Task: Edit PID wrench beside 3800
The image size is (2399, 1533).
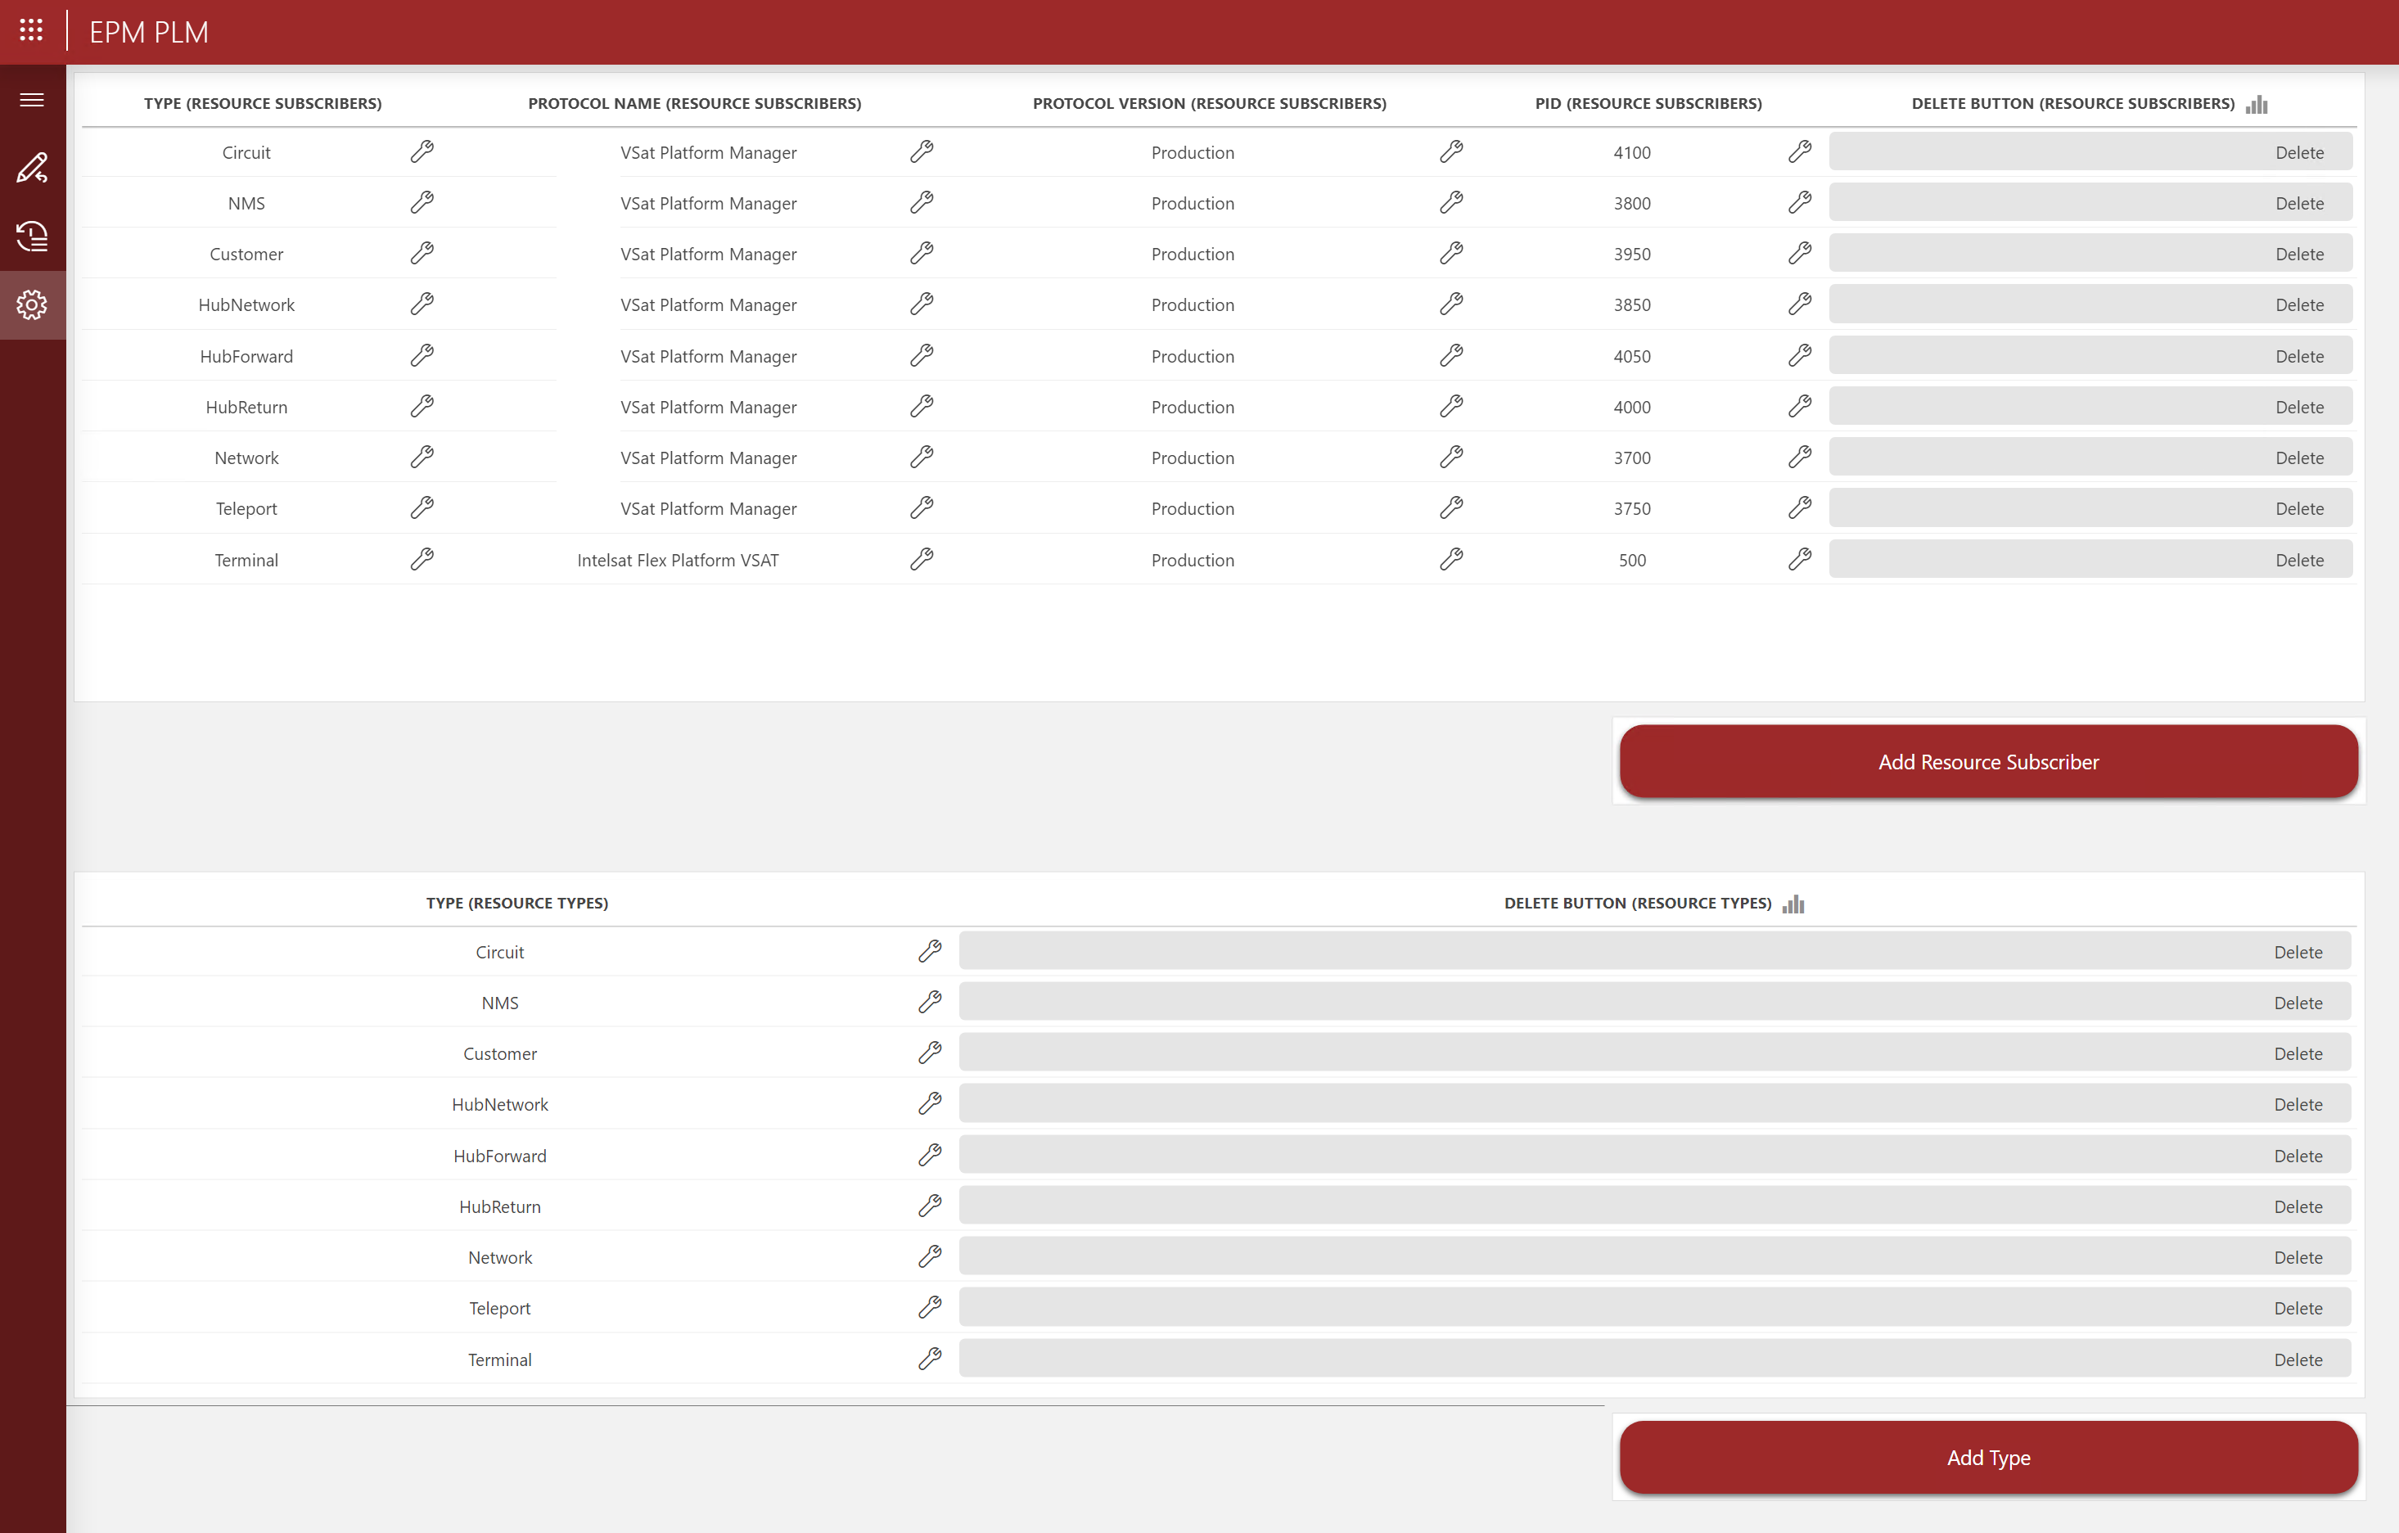Action: pyautogui.click(x=1799, y=202)
